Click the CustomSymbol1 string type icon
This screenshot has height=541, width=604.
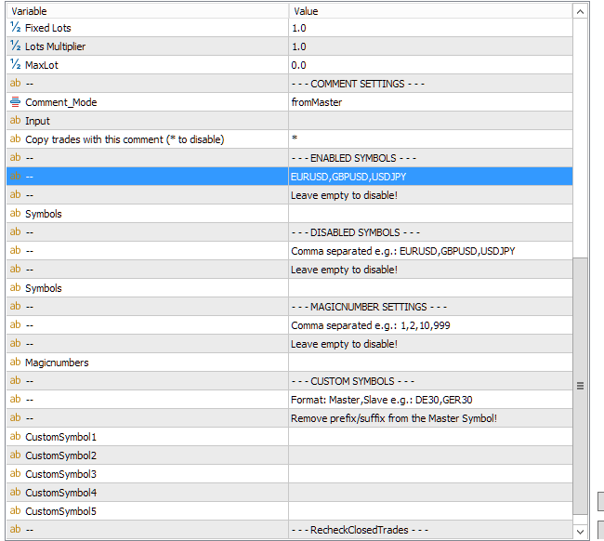point(15,437)
